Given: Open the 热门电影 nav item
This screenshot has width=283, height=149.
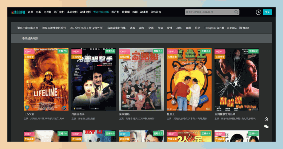Looking at the screenshot, I should 59,12.
